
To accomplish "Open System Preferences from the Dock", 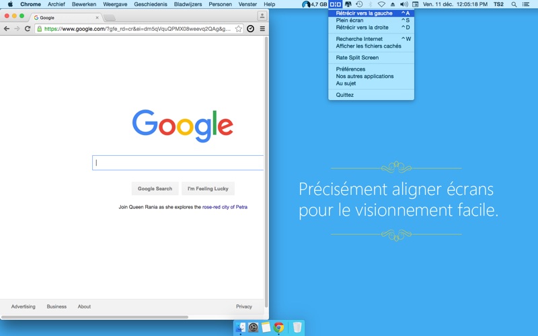I will 254,327.
